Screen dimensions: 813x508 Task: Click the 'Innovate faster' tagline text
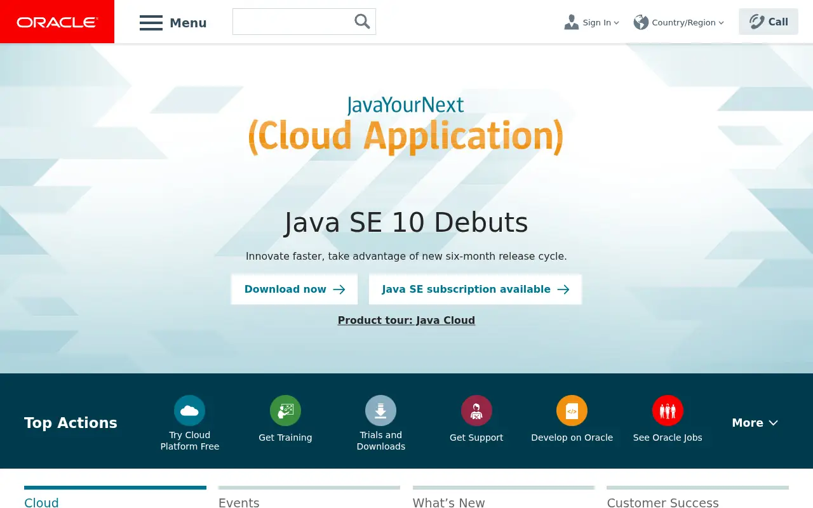pos(406,257)
